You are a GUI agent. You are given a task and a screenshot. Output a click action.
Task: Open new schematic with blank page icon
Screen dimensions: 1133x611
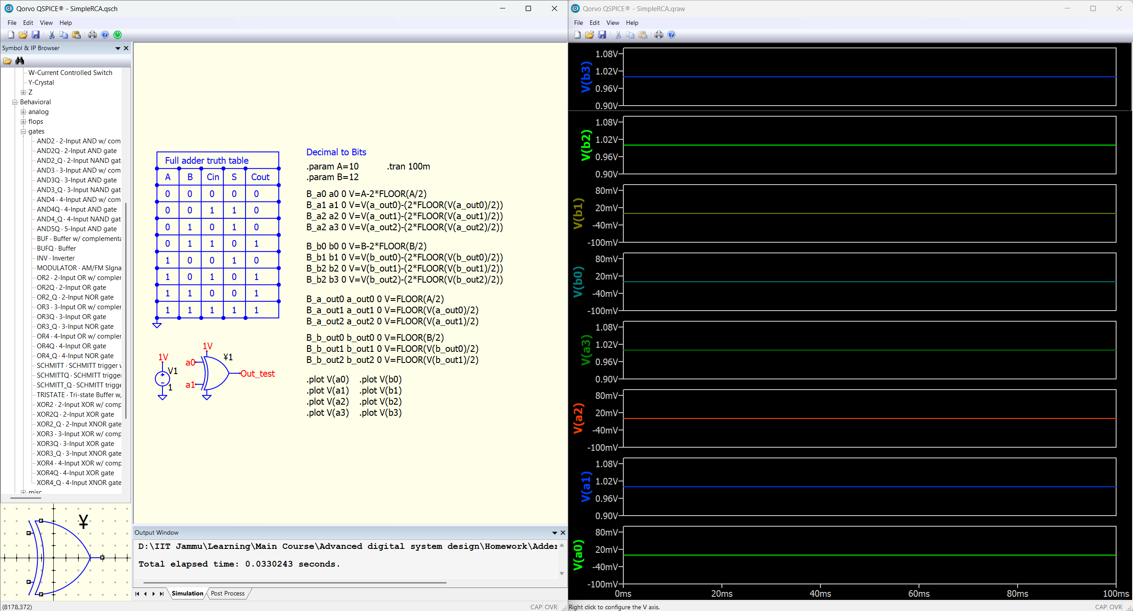click(x=11, y=35)
